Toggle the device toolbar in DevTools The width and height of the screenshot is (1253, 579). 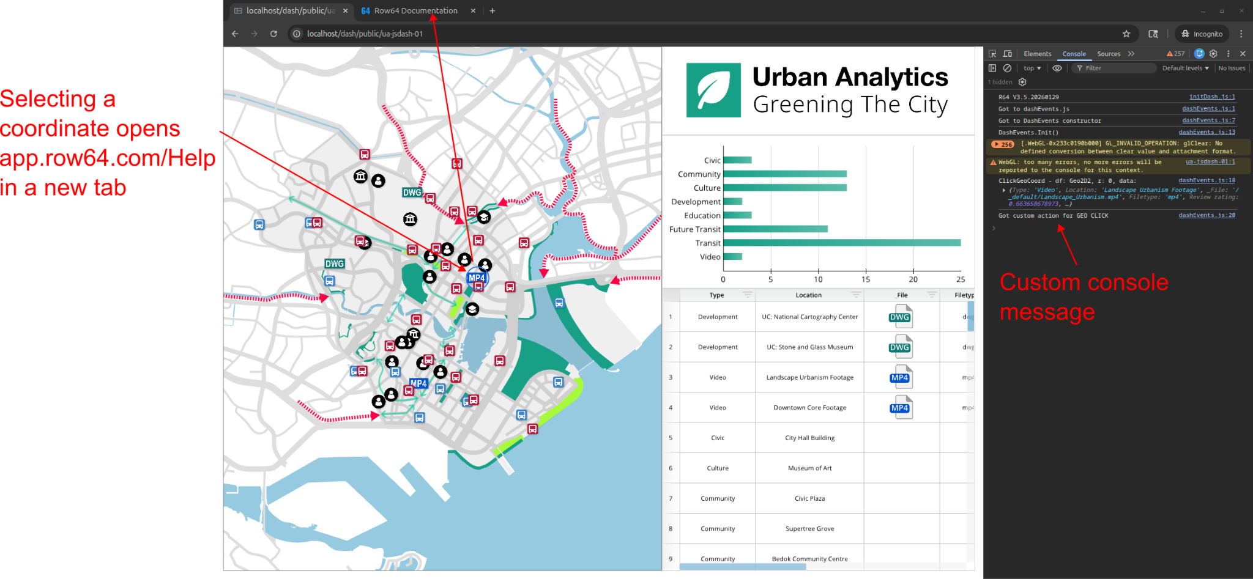[1008, 54]
